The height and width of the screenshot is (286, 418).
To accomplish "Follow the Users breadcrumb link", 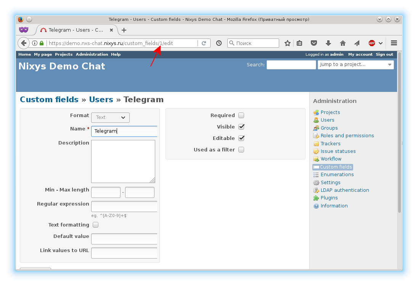I will click(101, 100).
